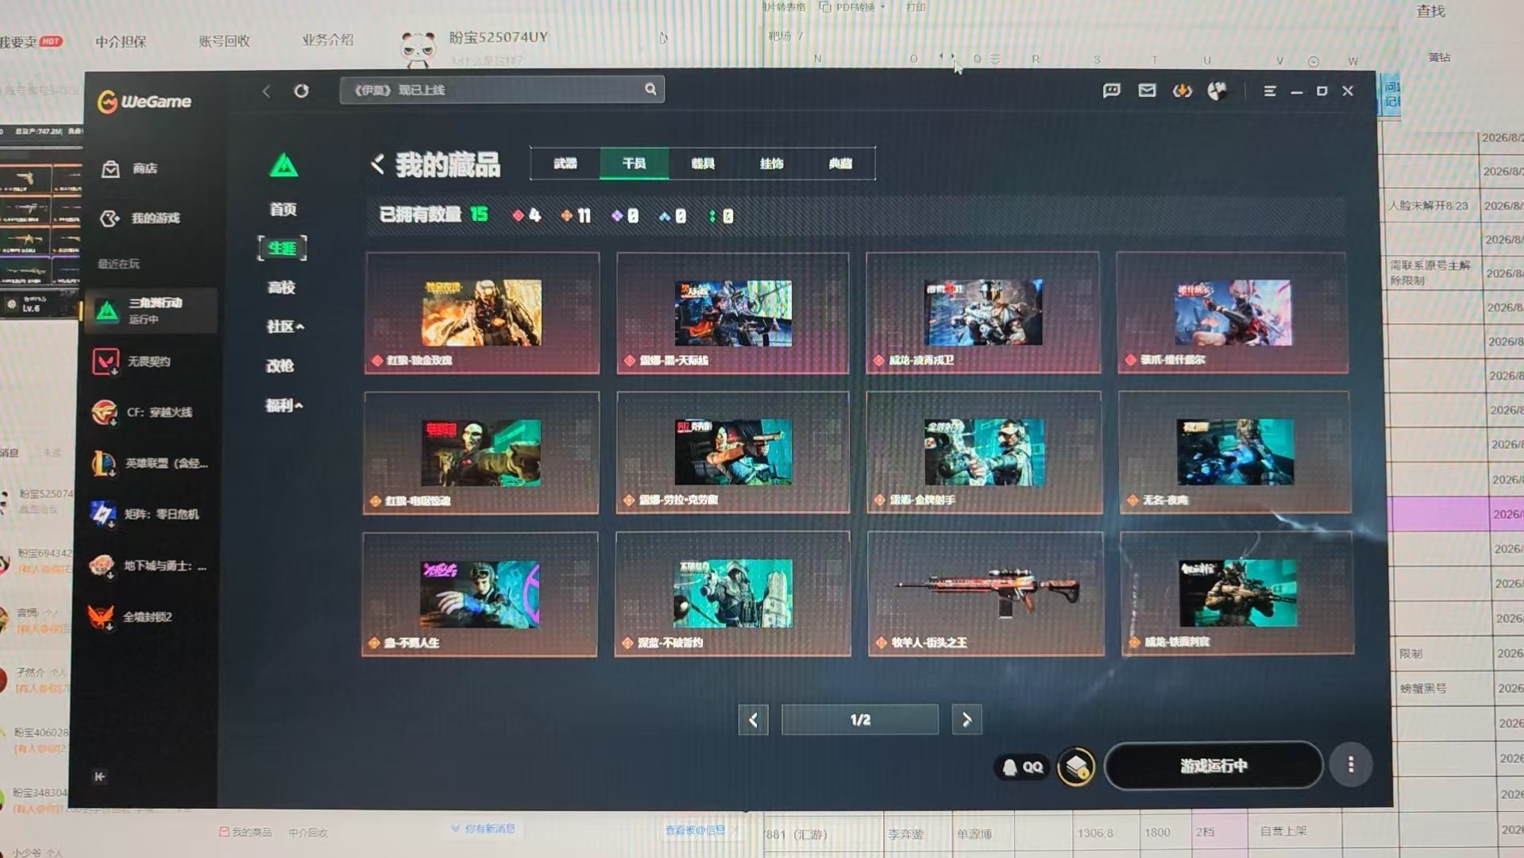This screenshot has height=858, width=1524.
Task: Go to the next collection page arrow
Action: (x=966, y=720)
